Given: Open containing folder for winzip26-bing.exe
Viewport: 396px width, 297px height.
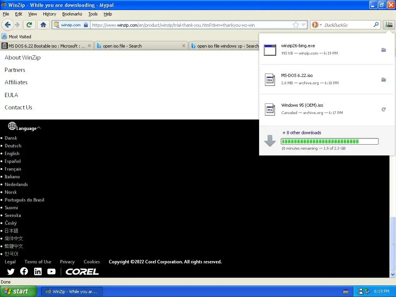Looking at the screenshot, I should tap(383, 50).
